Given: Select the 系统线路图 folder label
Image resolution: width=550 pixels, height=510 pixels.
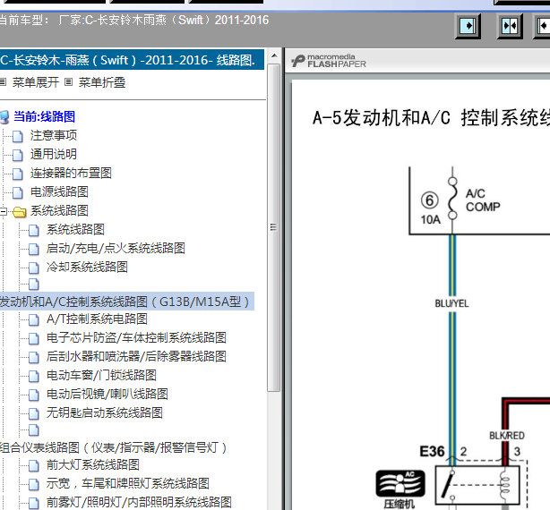Looking at the screenshot, I should [x=59, y=211].
